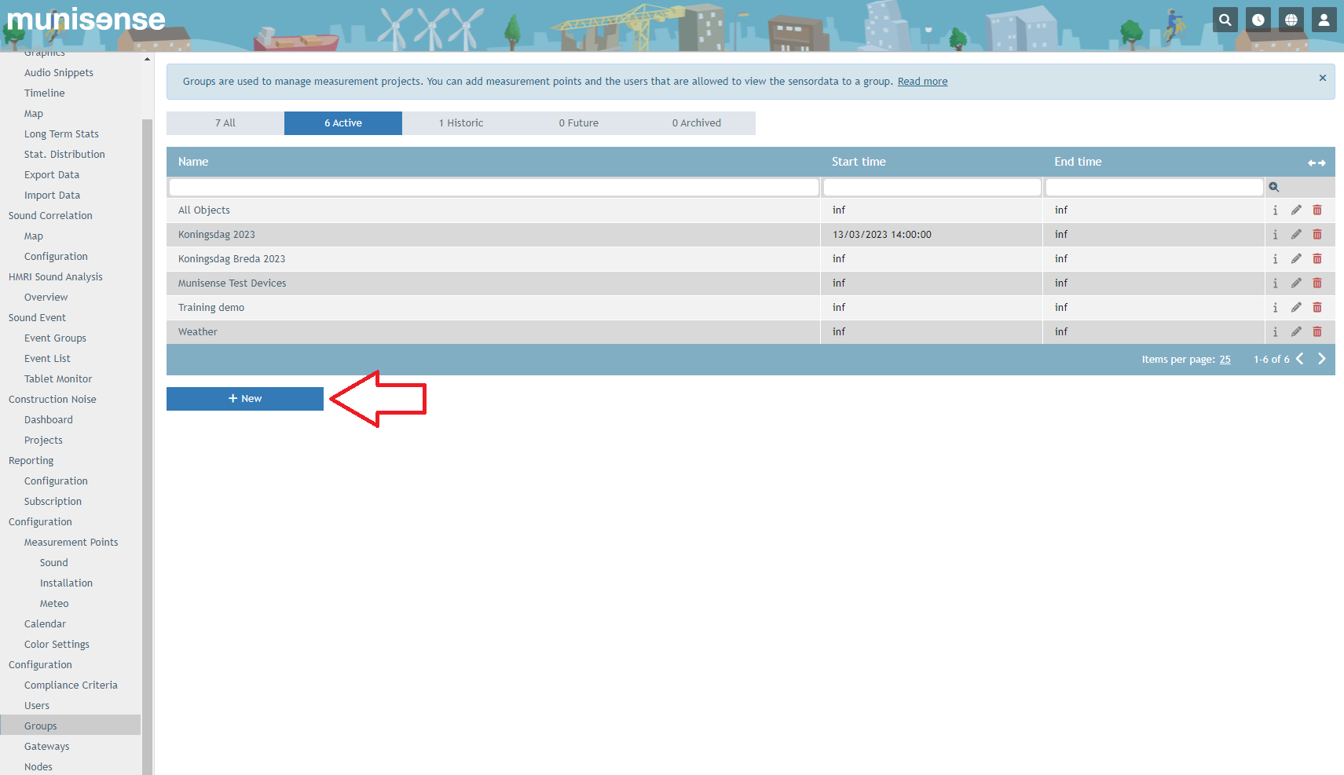
Task: Dismiss the groups info banner
Action: click(x=1322, y=78)
